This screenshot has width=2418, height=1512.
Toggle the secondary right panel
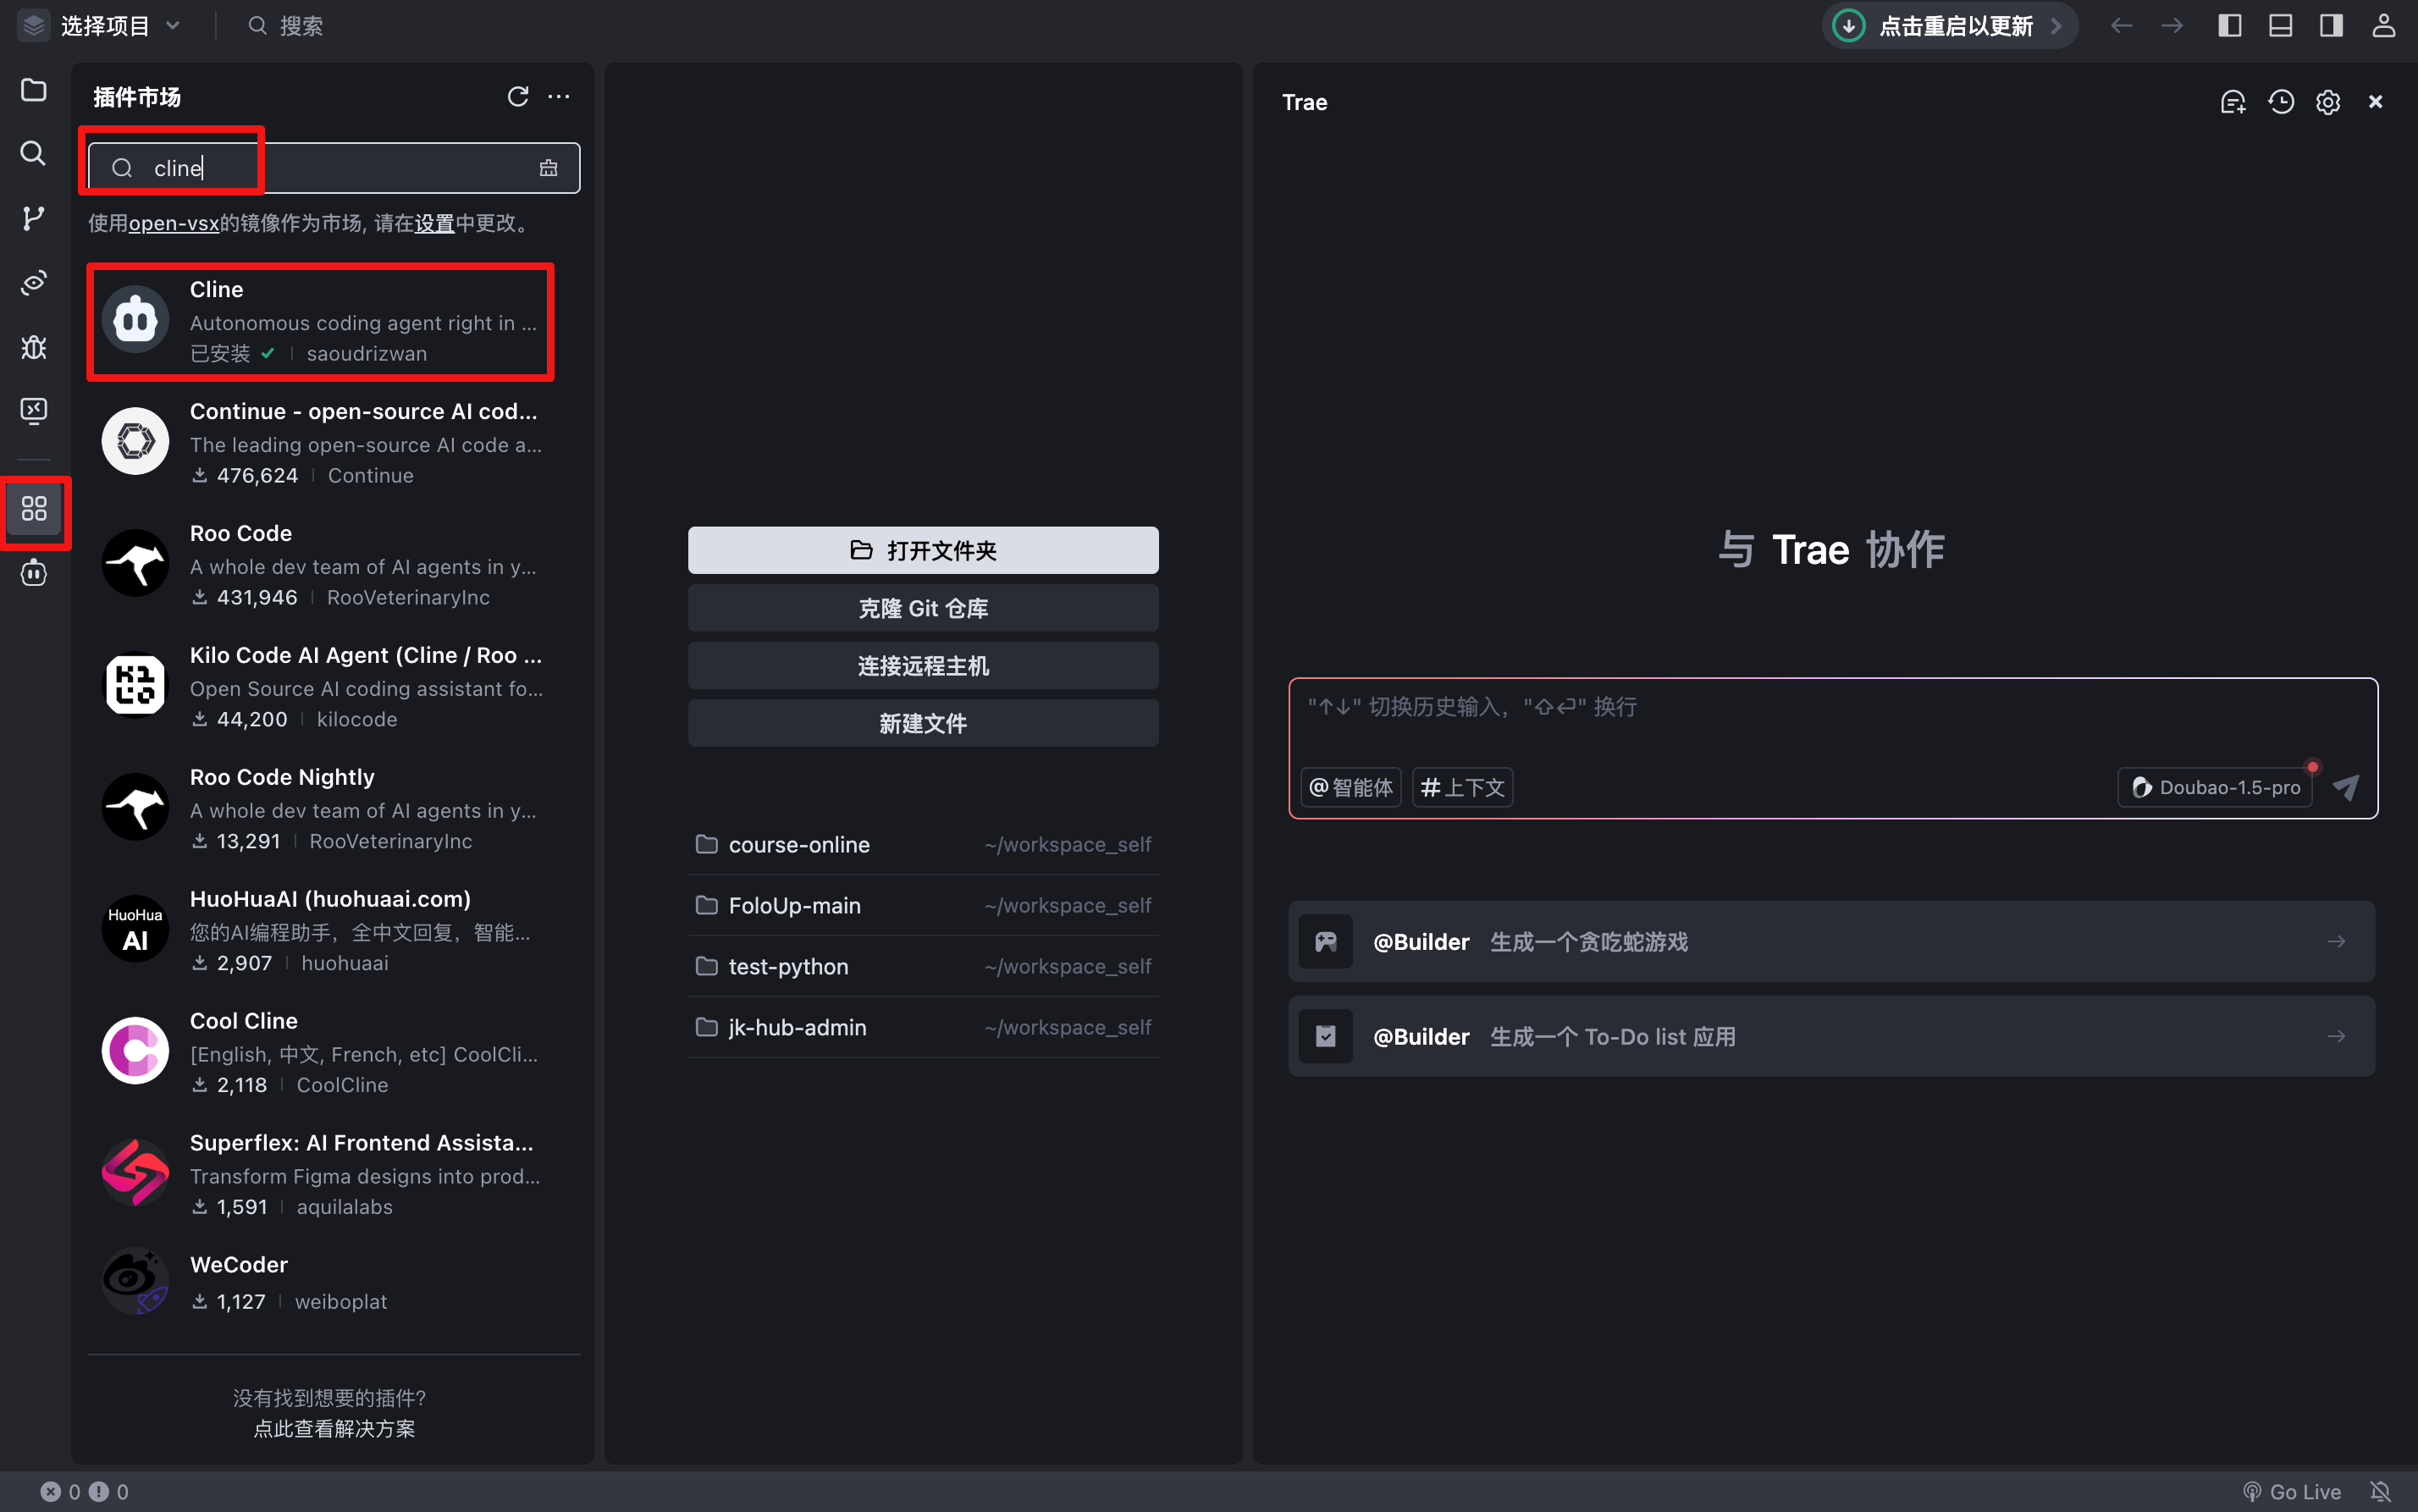[2330, 25]
